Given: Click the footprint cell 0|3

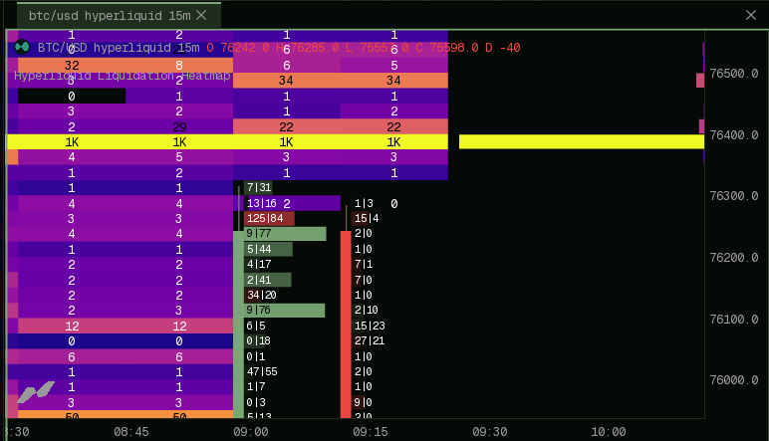Looking at the screenshot, I should (256, 402).
